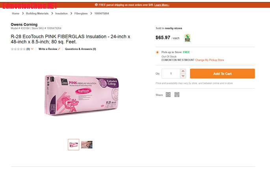Image resolution: width=270 pixels, height=172 pixels.
Task: Click Learn More in shipping banner
Action: coord(162,5)
